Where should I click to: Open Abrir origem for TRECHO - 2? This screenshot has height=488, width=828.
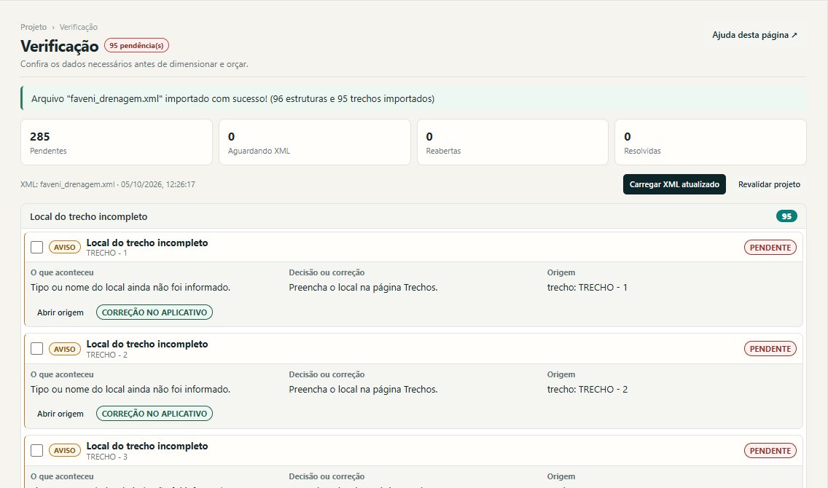[x=60, y=414]
